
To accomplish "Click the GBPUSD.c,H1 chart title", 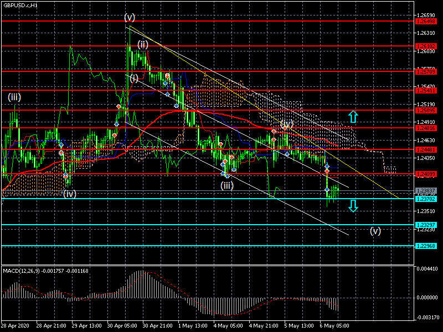I will click(20, 6).
